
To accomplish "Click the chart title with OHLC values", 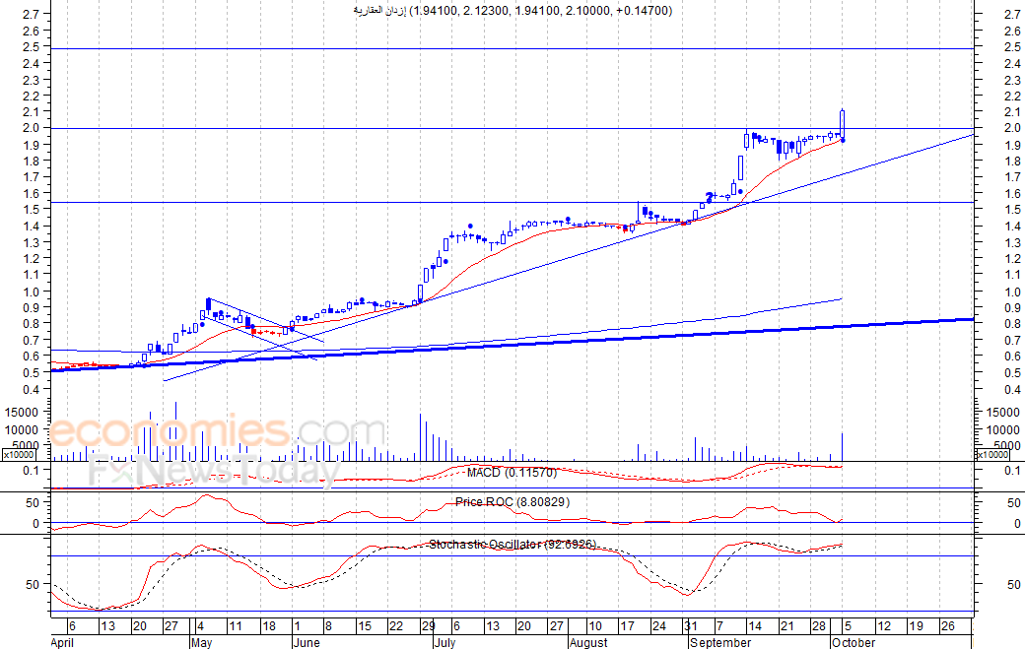I will coord(512,11).
